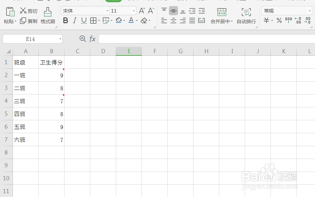315x197 pixels.
Task: Toggle vertical middle alignment
Action: click(x=173, y=11)
